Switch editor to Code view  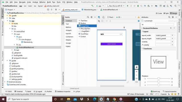(x=159, y=13)
